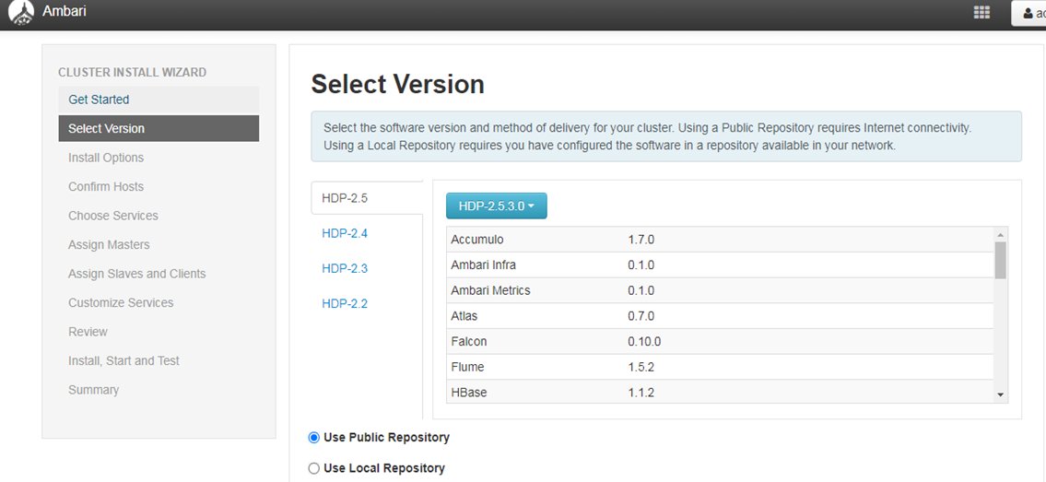Open the admin user menu button
The image size is (1046, 482).
point(1028,13)
